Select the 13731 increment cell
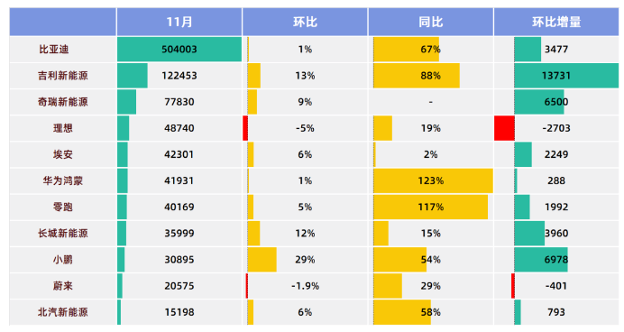624x332 pixels. tap(556, 76)
